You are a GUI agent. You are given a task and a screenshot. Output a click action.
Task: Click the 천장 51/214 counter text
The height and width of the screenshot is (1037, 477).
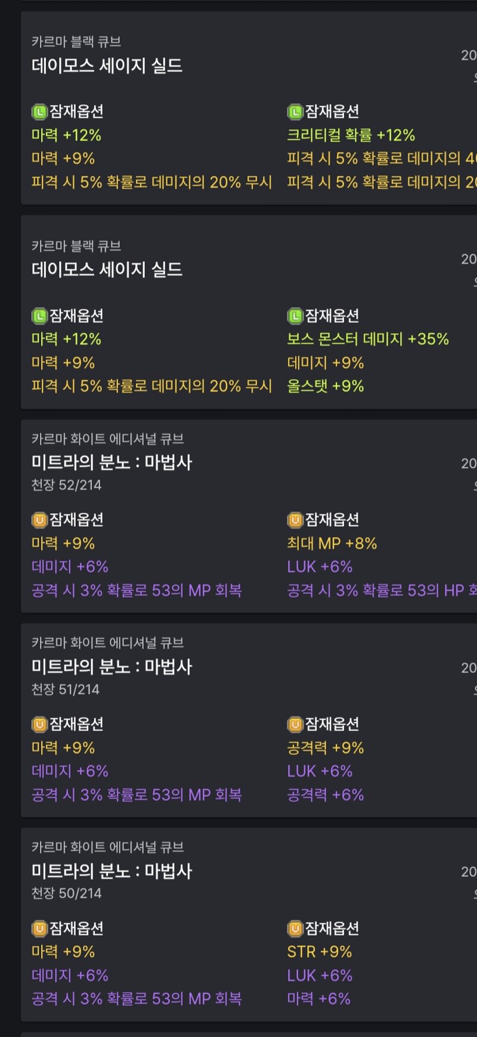pos(66,690)
